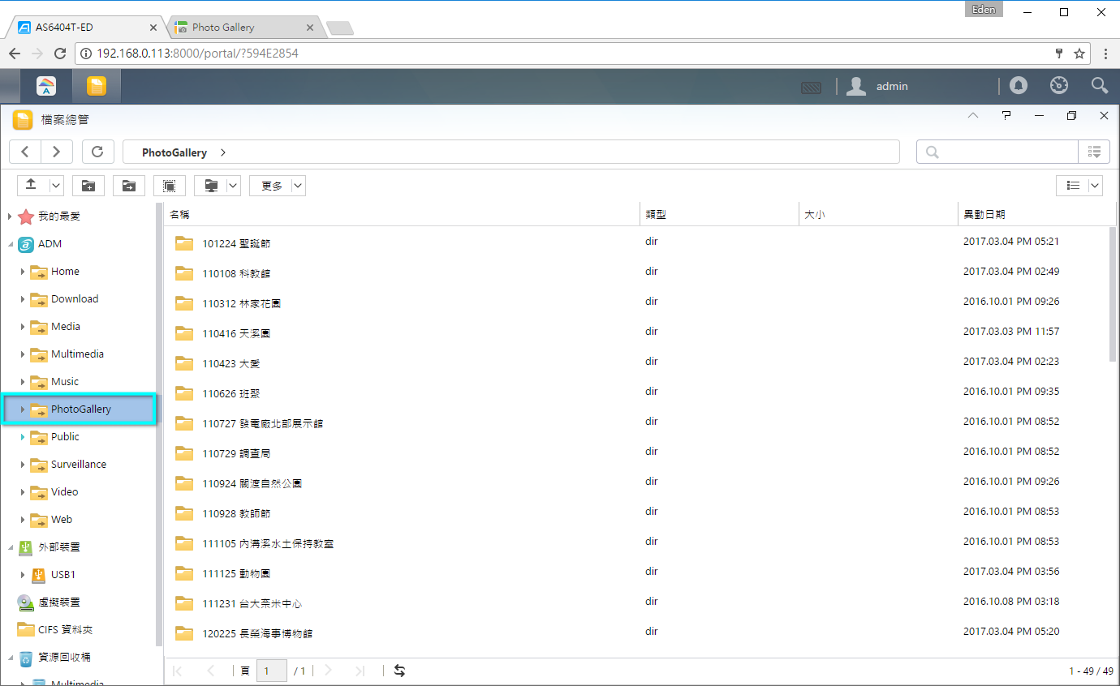Click the page number input field
The width and height of the screenshot is (1120, 686).
pos(271,671)
